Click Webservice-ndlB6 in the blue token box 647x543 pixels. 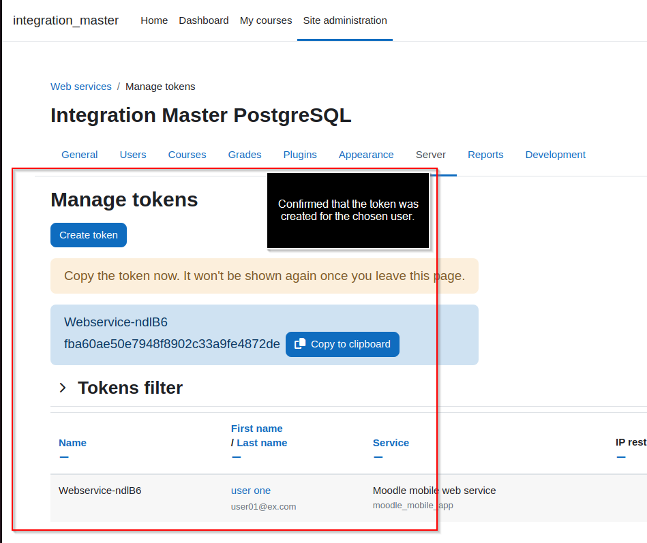(115, 322)
